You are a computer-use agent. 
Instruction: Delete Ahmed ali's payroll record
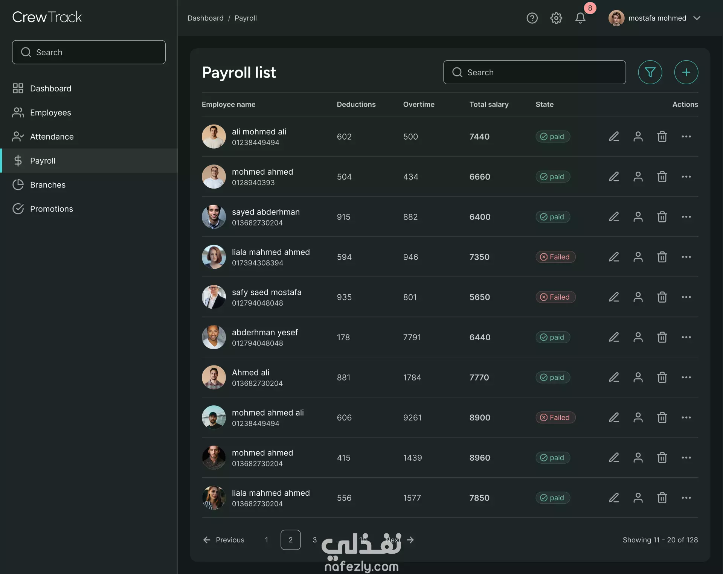coord(662,378)
